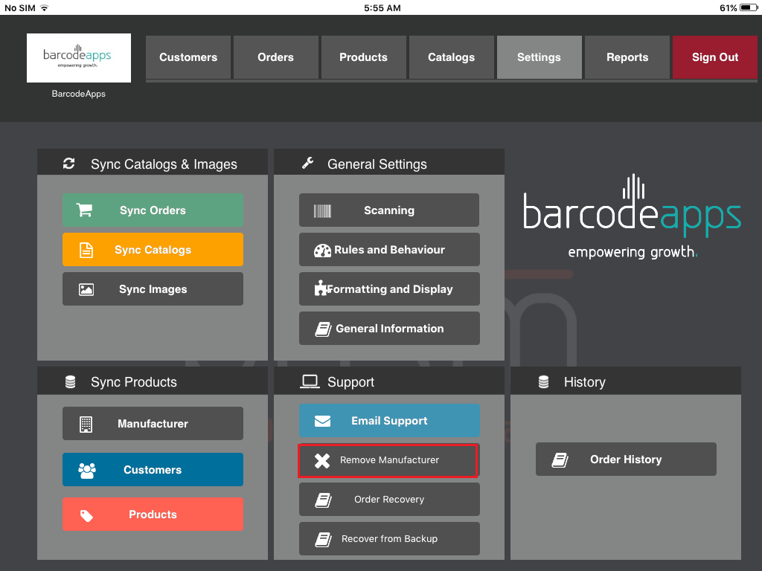Tap the 5:55 AM clock in status bar
Image resolution: width=762 pixels, height=571 pixels.
tap(382, 7)
